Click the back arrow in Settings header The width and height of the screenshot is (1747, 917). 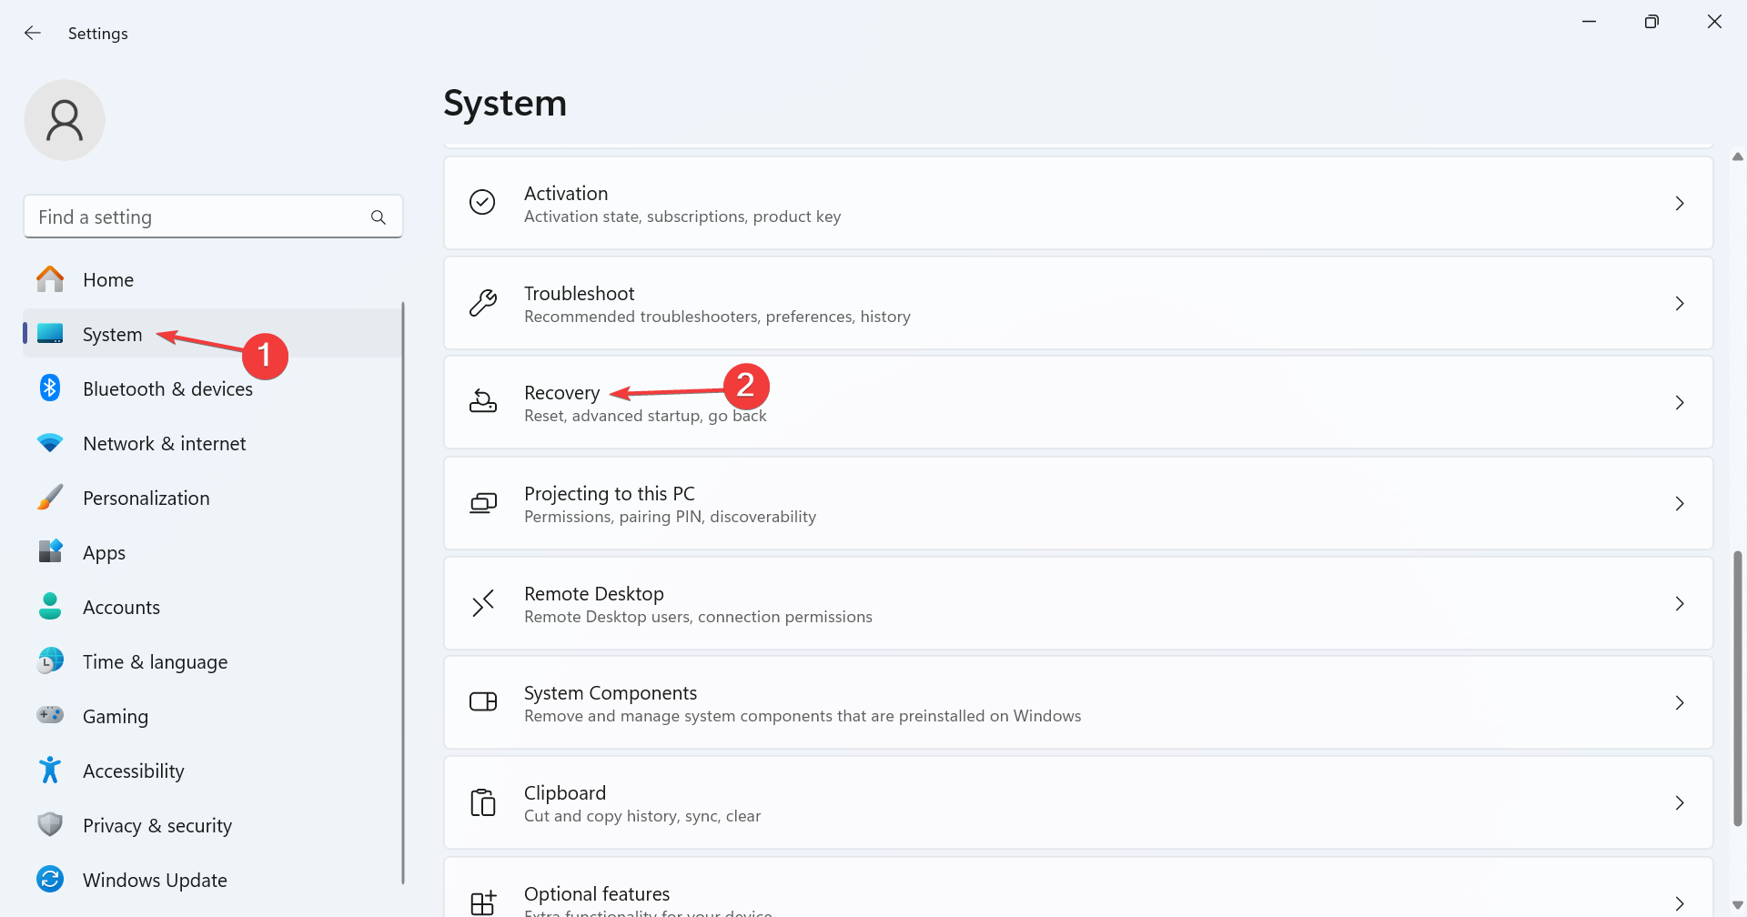(x=33, y=33)
